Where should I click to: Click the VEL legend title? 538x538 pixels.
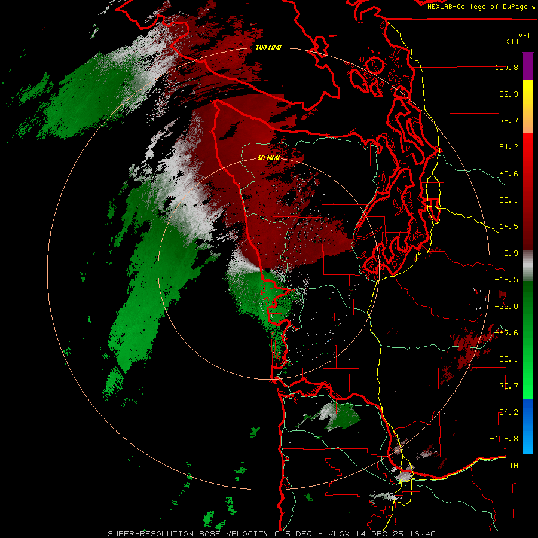click(x=525, y=36)
